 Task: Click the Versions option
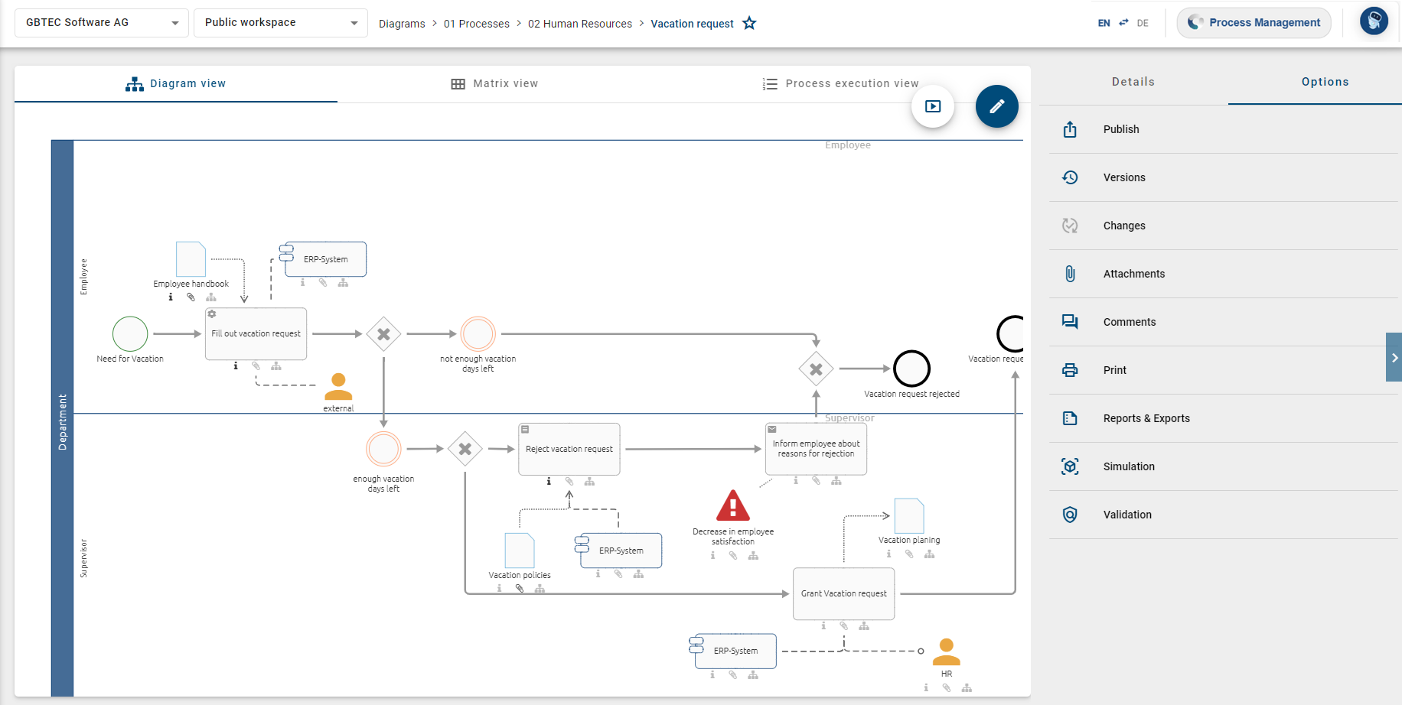[1223, 177]
